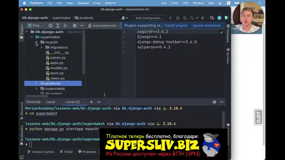Click Select Opened File target icon

[50, 26]
